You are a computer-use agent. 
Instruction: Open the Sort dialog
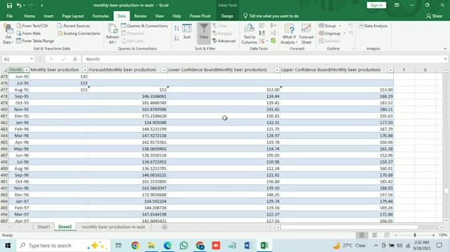[x=187, y=32]
